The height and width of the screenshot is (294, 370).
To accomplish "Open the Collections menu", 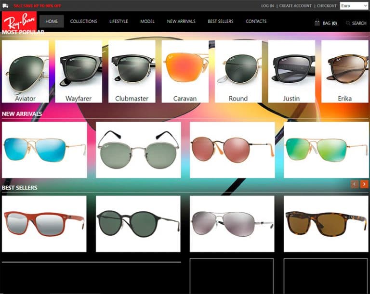I will [x=83, y=21].
